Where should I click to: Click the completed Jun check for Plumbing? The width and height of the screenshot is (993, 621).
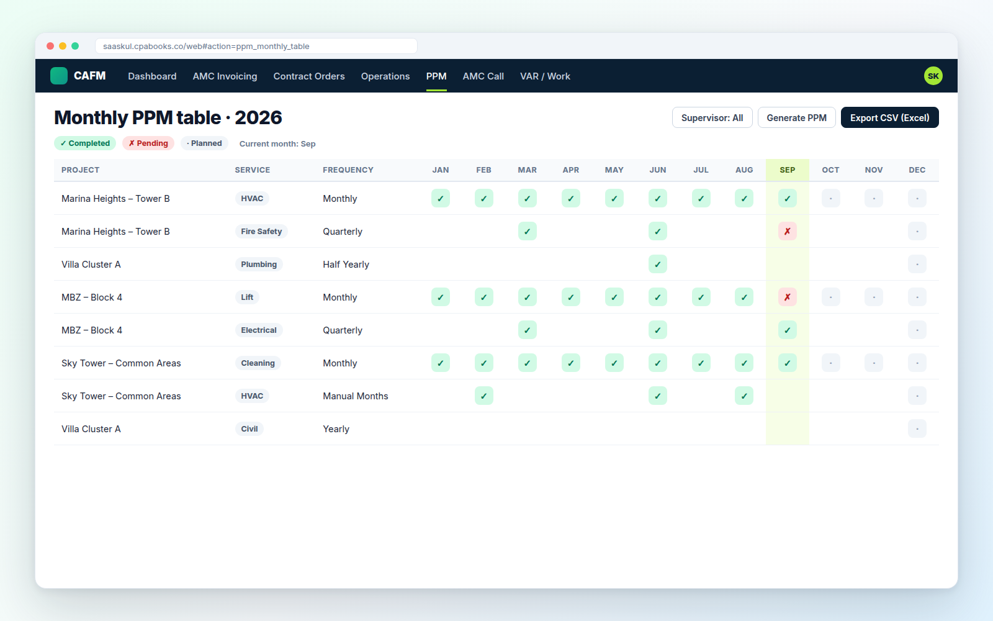pos(658,264)
